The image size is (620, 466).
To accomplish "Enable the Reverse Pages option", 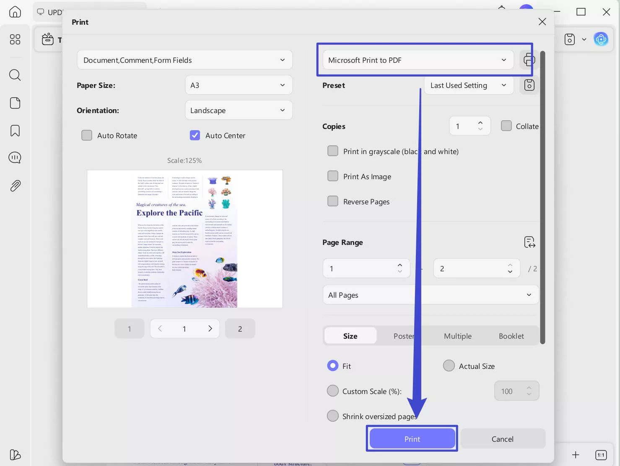I will [x=333, y=201].
